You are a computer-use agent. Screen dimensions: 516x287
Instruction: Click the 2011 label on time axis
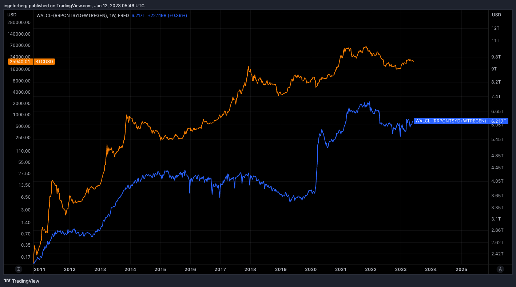(39, 270)
